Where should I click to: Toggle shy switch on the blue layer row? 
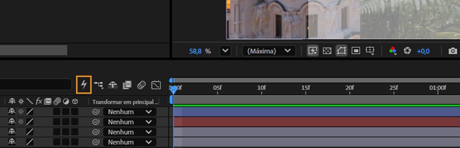tap(12, 112)
